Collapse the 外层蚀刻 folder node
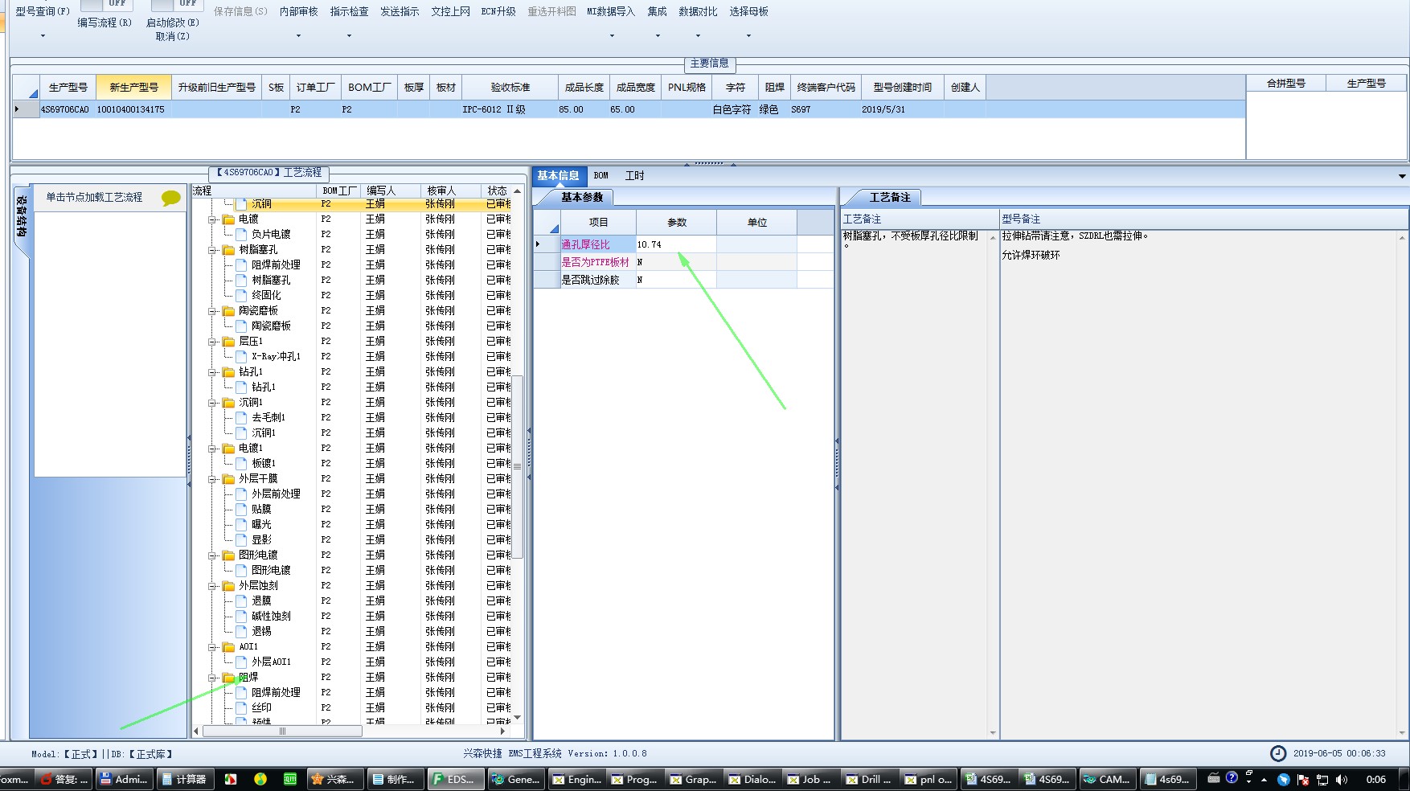1410x791 pixels. 213,586
